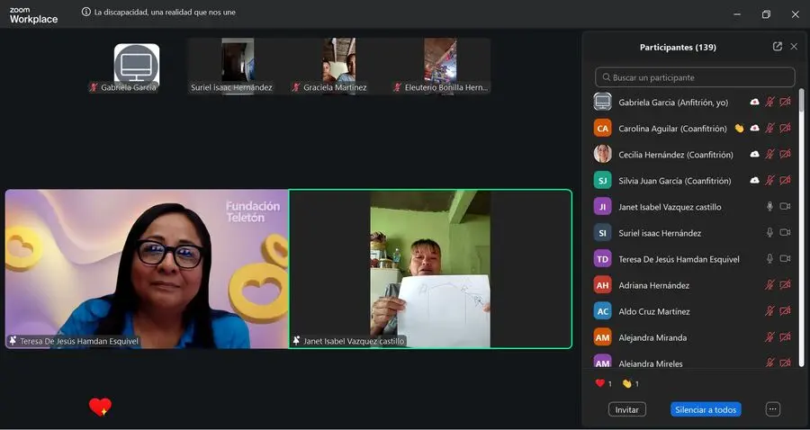The width and height of the screenshot is (810, 430).
Task: Select Suriel isaac Hernández's video thumbnail
Action: coord(238,66)
